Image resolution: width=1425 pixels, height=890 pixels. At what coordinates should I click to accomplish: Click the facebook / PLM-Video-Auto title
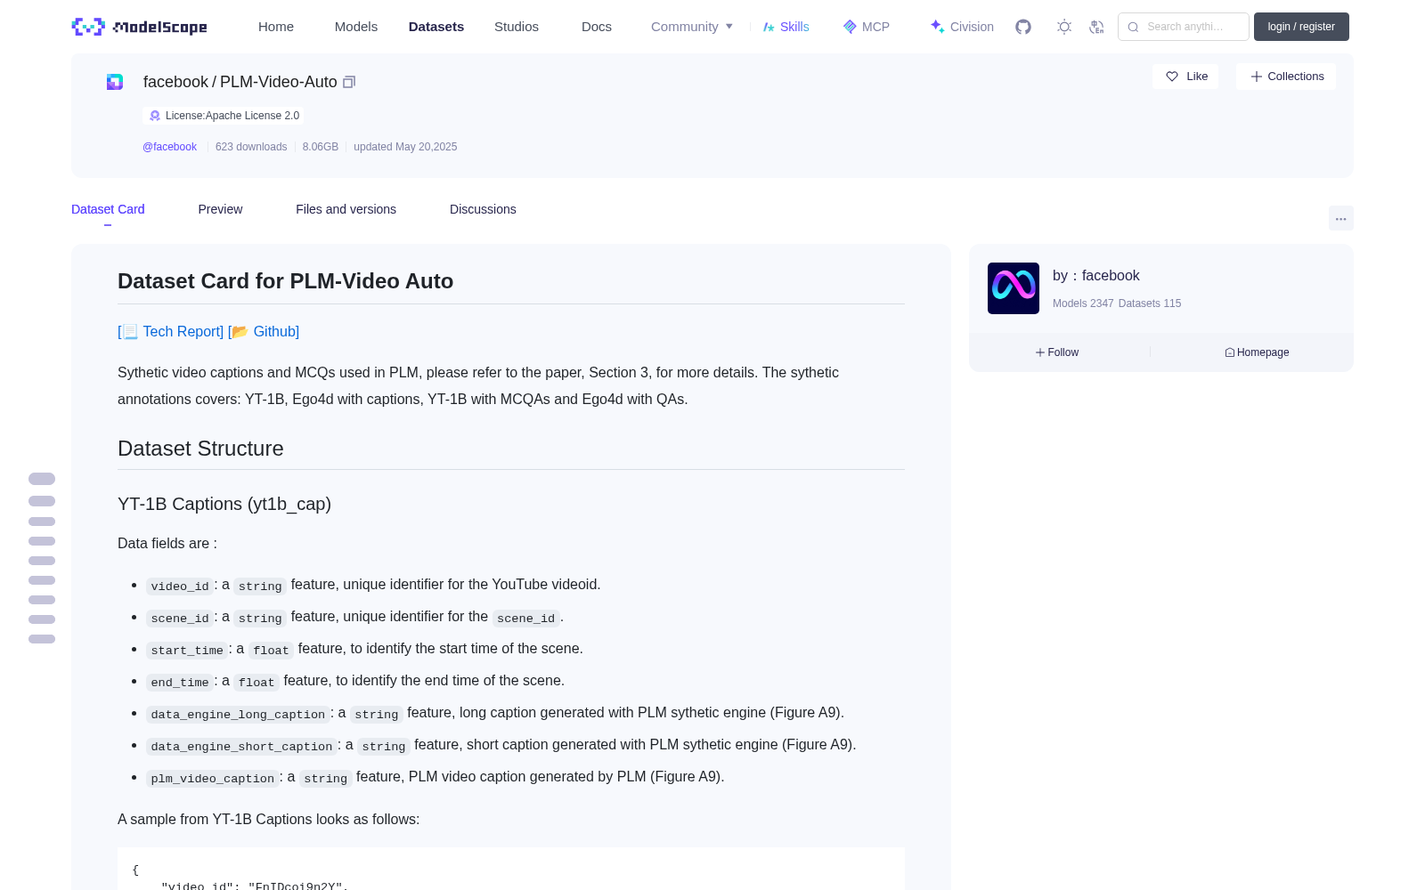click(240, 82)
